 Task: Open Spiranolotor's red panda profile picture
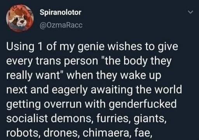(x=20, y=18)
